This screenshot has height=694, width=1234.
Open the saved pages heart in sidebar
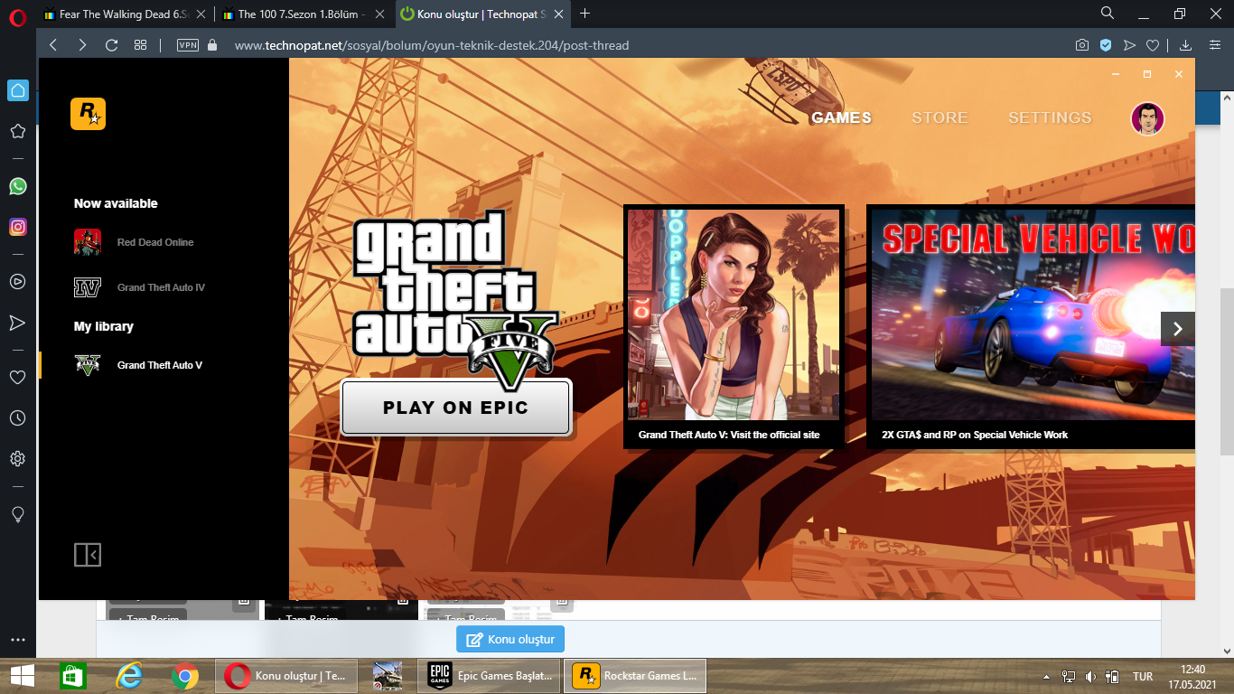tap(17, 377)
